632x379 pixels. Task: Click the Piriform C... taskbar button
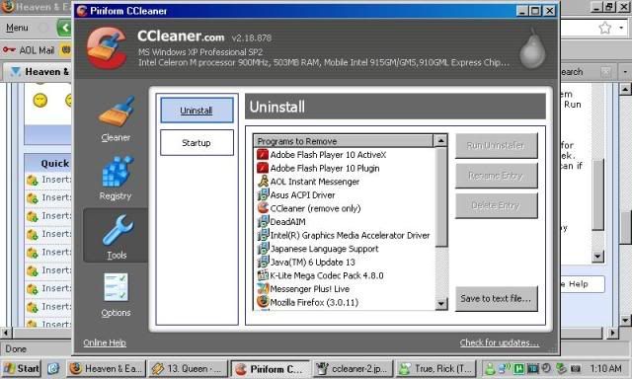point(270,368)
